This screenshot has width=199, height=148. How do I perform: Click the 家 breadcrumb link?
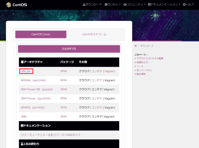pos(136,46)
